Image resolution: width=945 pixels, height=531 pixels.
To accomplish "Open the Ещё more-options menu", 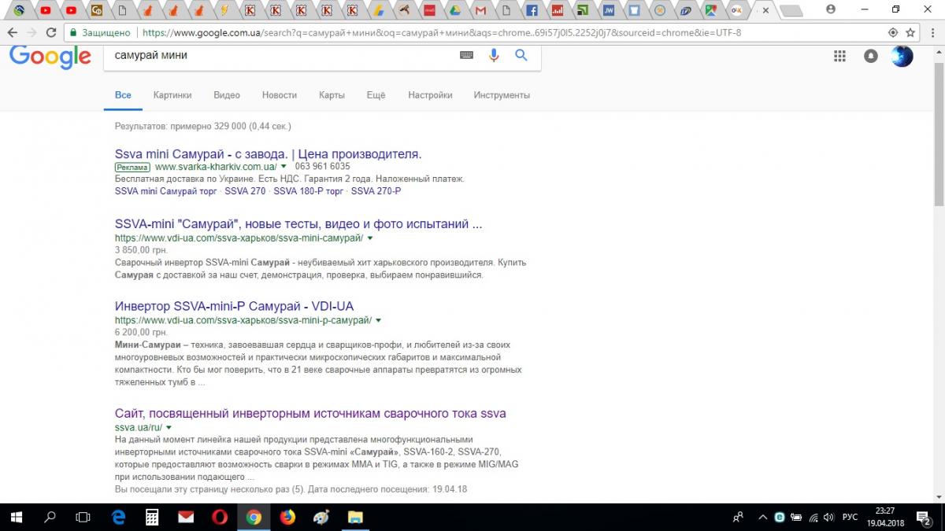I will [376, 95].
